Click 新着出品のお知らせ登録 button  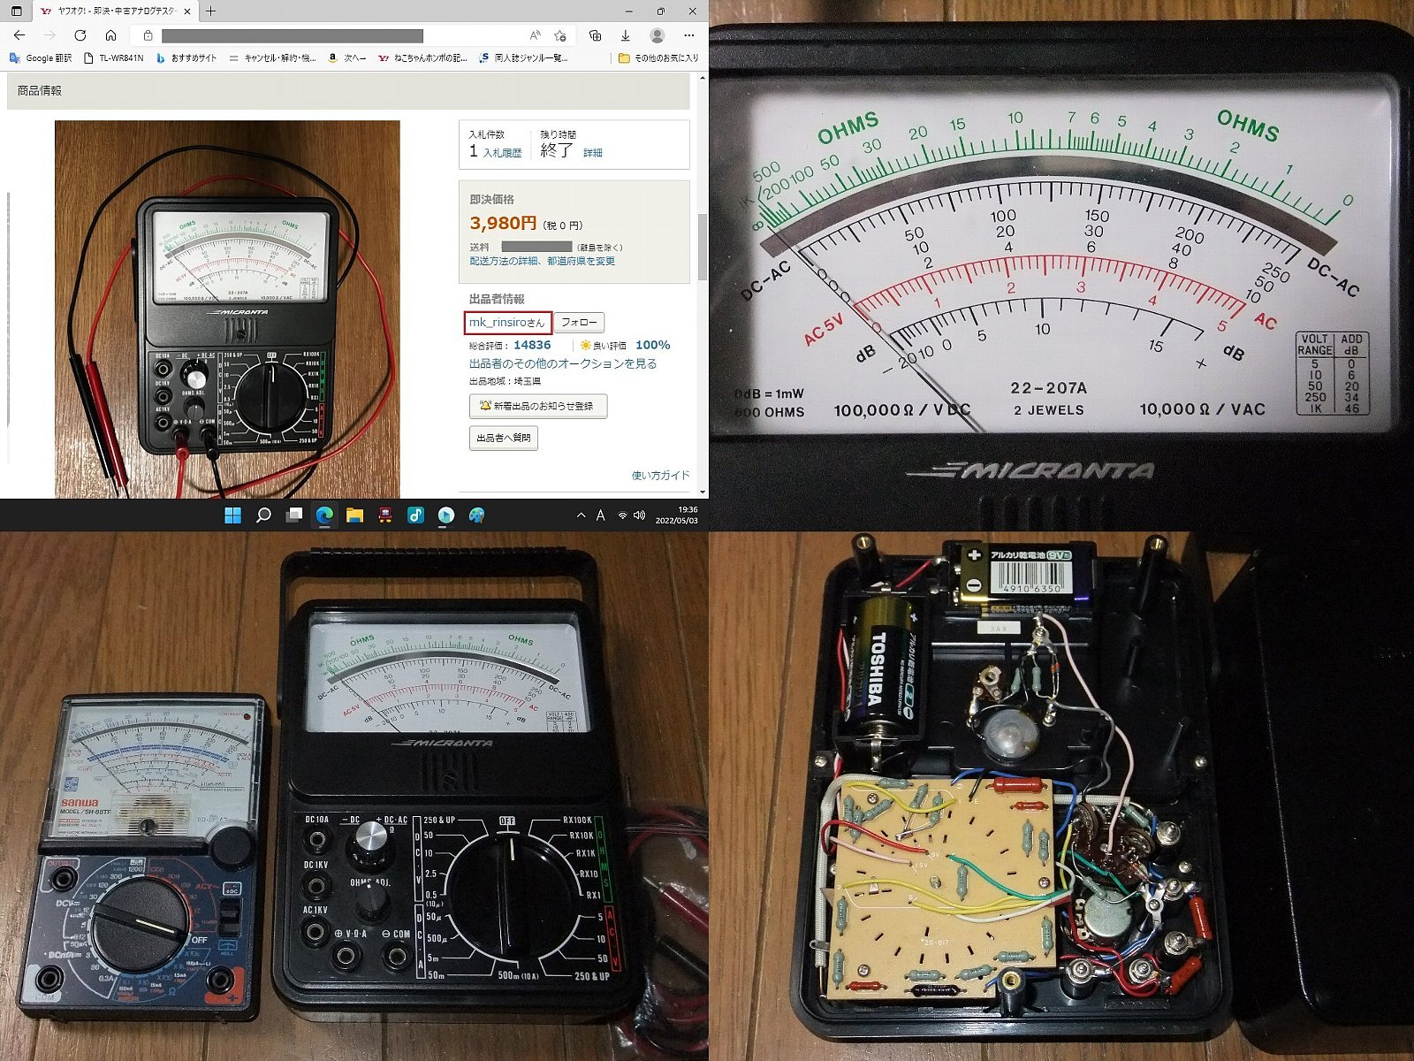click(x=538, y=406)
